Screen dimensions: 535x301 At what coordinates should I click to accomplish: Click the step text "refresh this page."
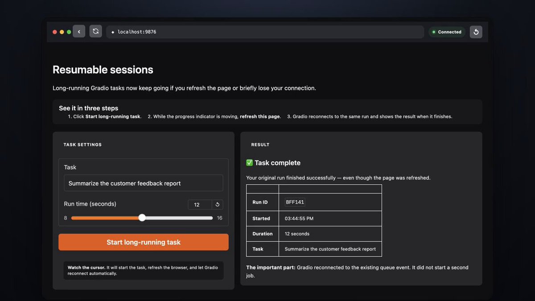(x=260, y=116)
